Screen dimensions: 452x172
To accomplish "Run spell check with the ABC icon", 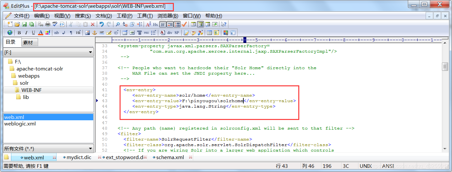I will click(55, 24).
